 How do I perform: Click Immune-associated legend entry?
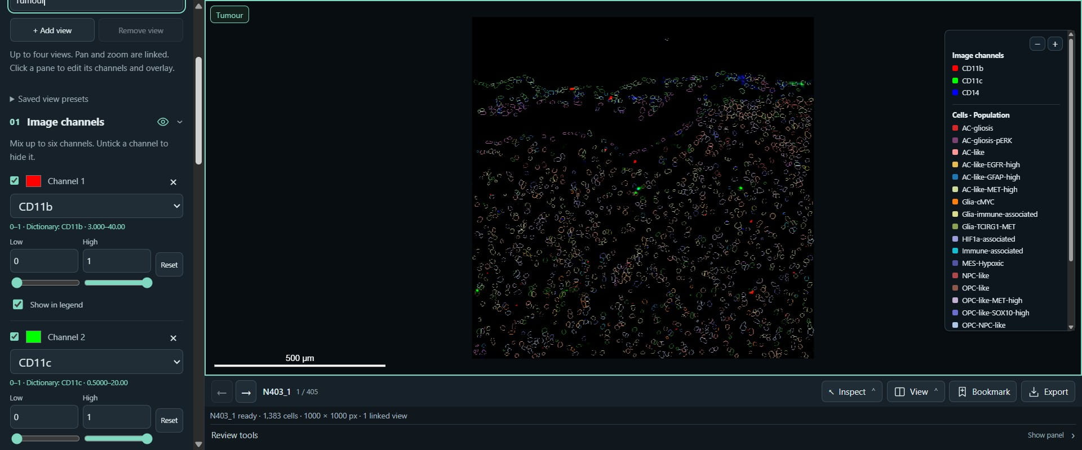point(987,251)
